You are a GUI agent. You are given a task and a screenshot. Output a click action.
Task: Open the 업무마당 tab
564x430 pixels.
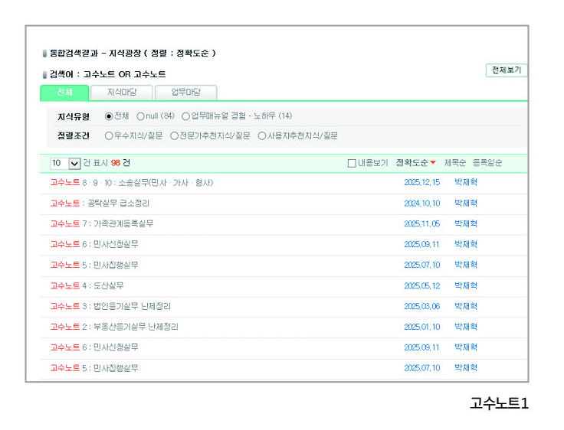(x=185, y=93)
